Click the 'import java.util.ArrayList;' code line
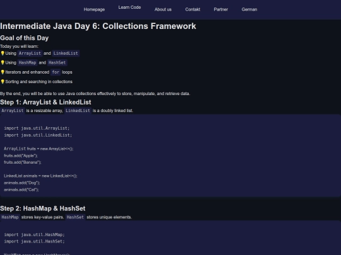This screenshot has width=341, height=255. (37, 128)
